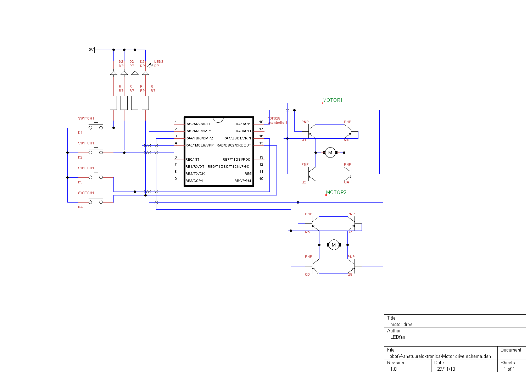Select the D1 push-button switch
The height and width of the screenshot is (376, 530).
pyautogui.click(x=96, y=127)
